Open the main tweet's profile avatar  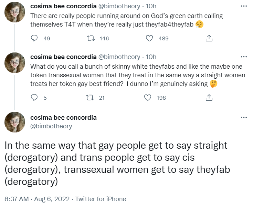click(15, 122)
